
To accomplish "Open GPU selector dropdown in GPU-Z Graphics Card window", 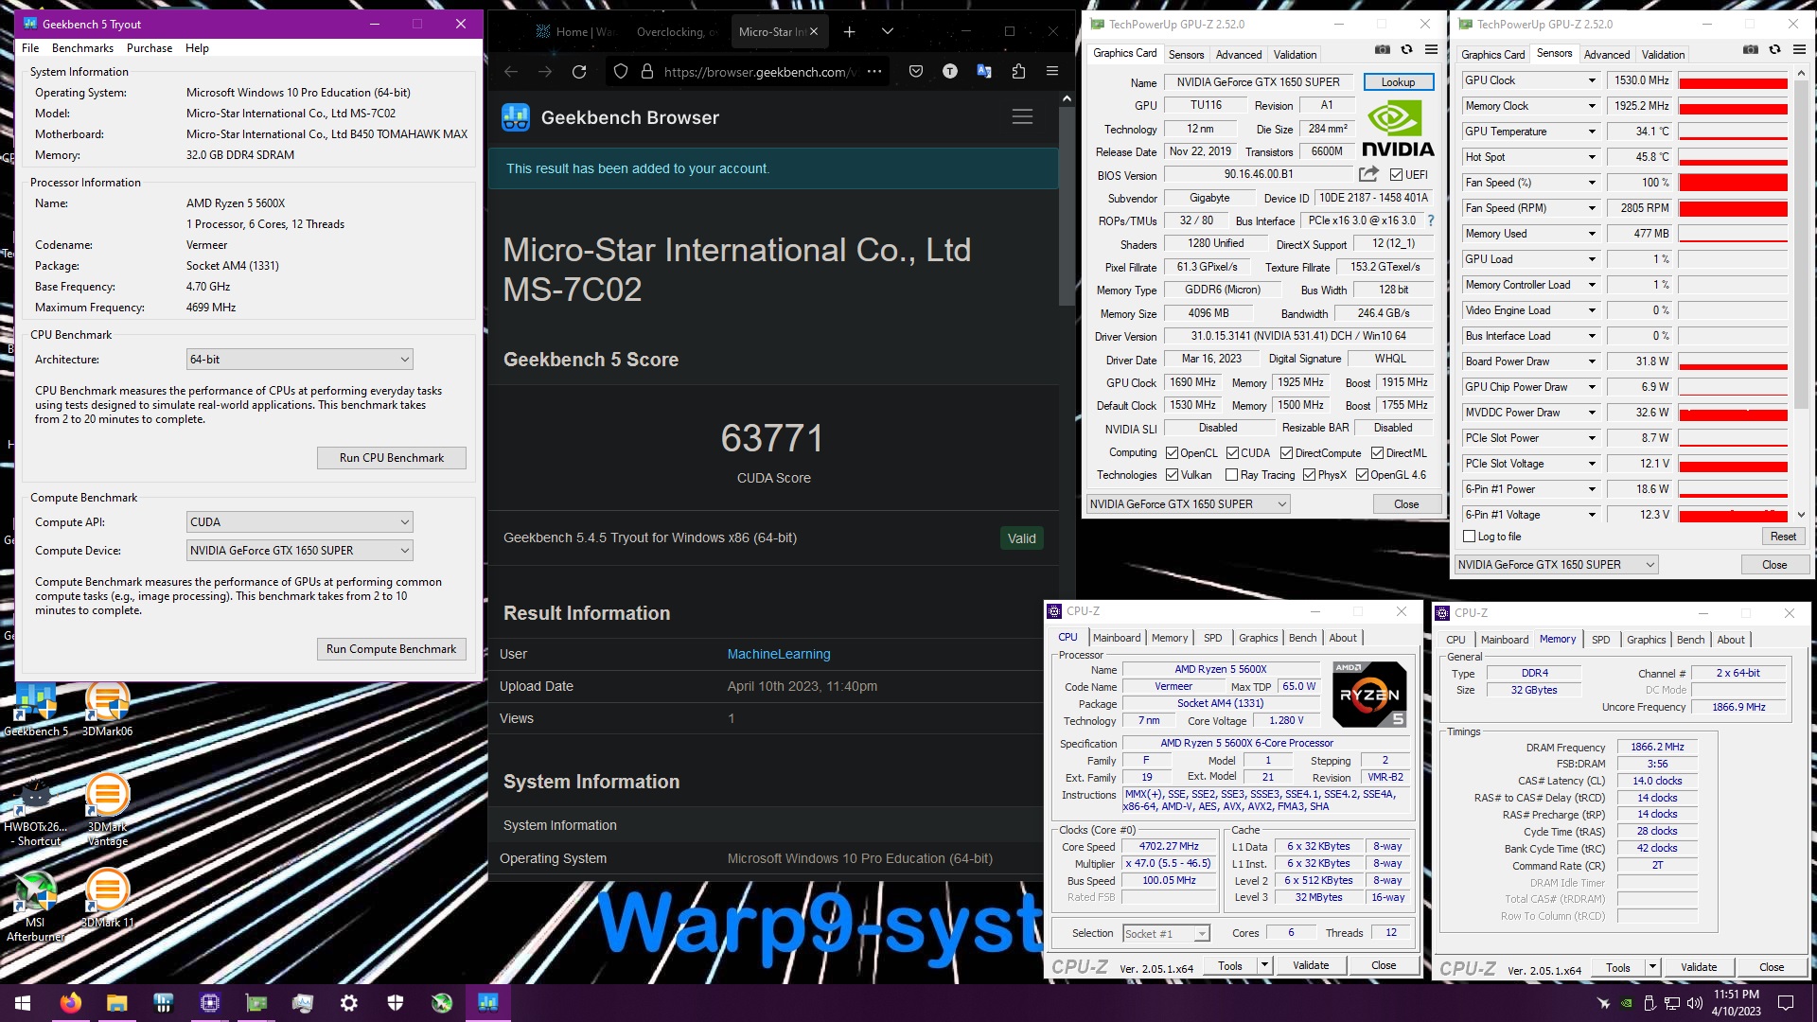I will [x=1188, y=504].
